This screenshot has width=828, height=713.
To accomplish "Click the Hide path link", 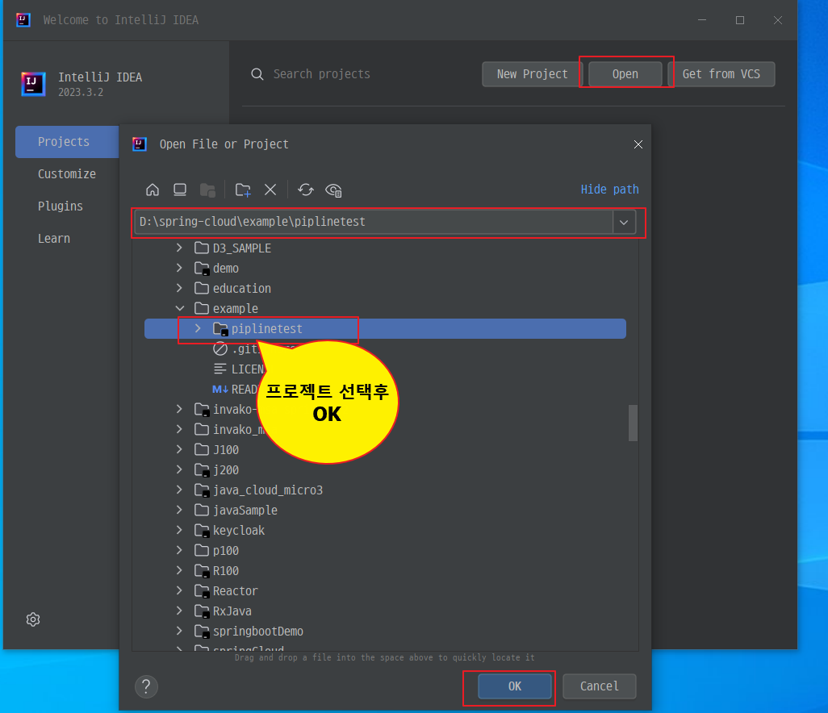I will 609,190.
